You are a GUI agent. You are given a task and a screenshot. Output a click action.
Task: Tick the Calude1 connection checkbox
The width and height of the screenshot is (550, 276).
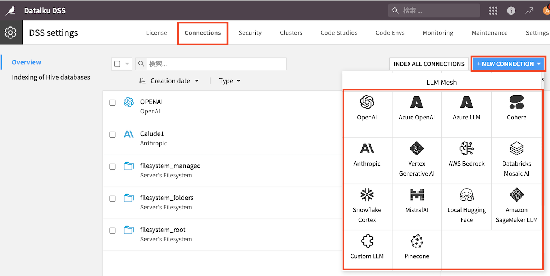[x=112, y=135]
